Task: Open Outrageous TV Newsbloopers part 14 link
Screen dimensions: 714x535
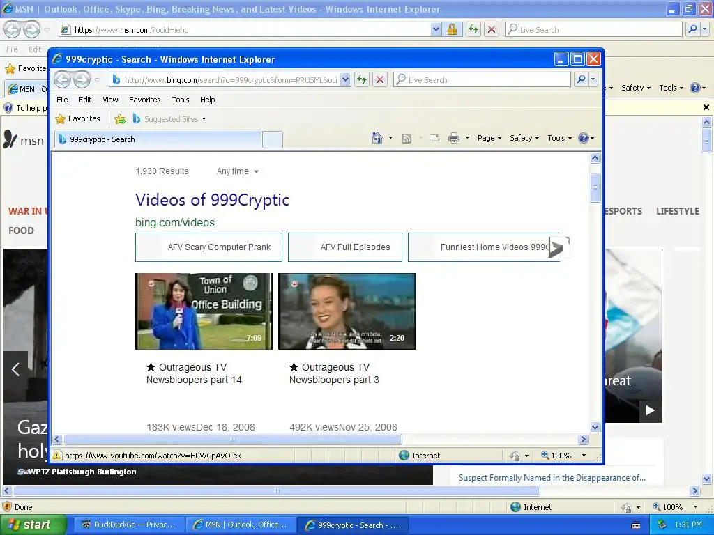Action: click(x=194, y=373)
